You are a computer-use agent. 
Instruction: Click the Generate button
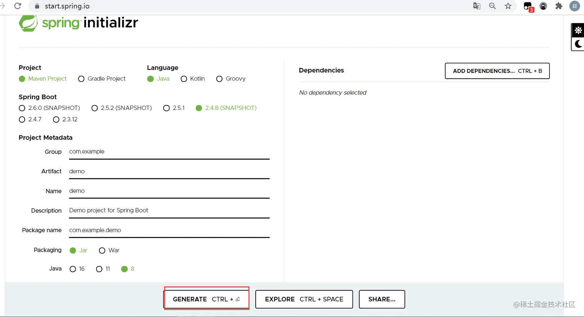click(207, 299)
